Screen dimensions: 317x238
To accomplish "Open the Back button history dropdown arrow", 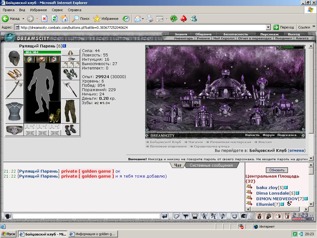I will [x=23, y=19].
